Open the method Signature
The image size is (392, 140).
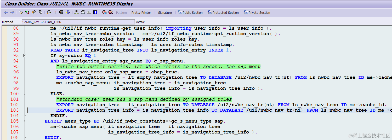click(165, 12)
